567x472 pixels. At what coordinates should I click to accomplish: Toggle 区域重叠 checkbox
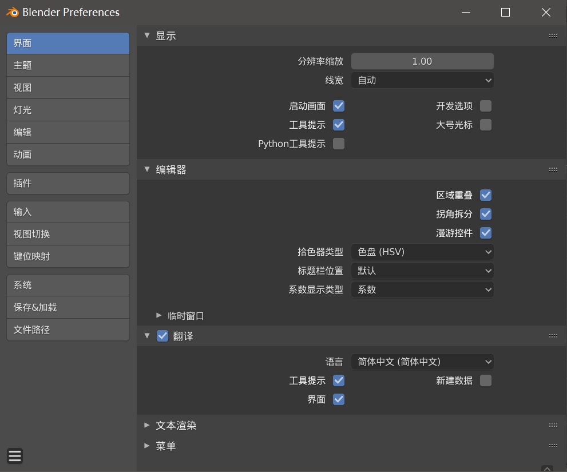[486, 195]
